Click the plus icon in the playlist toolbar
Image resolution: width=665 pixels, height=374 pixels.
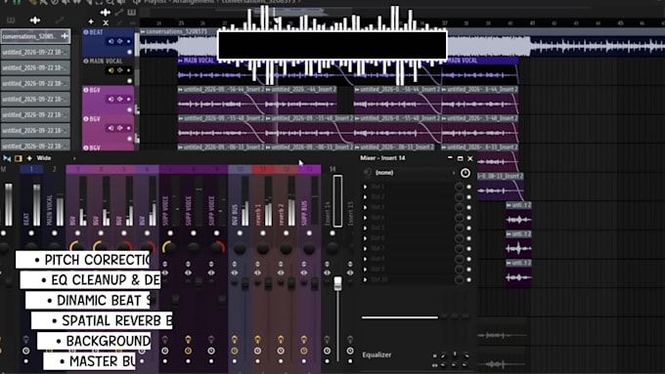91,21
